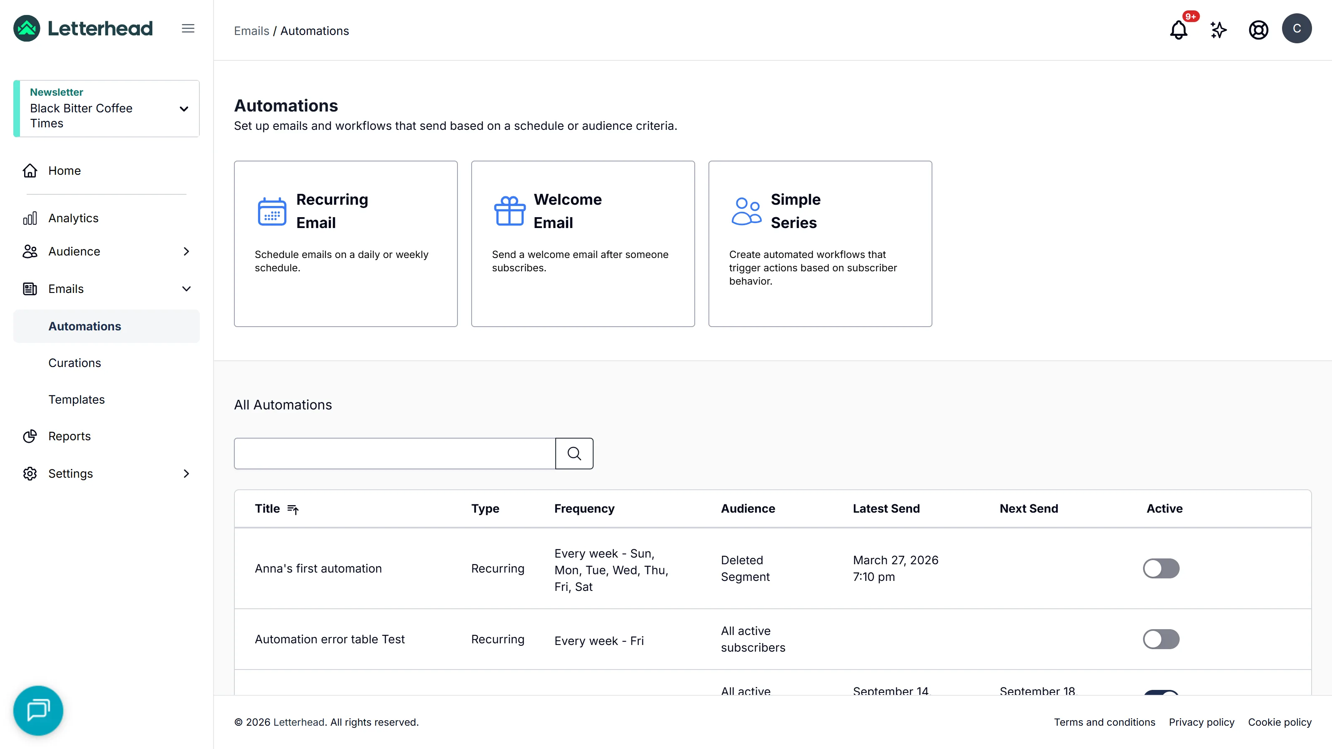Click 'Every week - Fri' frequency cell
1332x749 pixels.
pyautogui.click(x=599, y=641)
